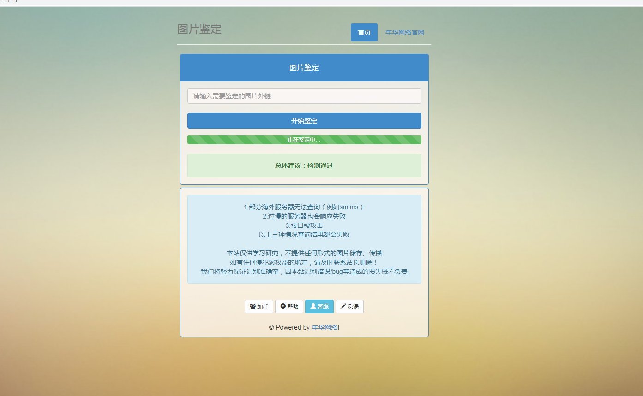Viewport: 643px width, 396px height.
Task: Click the notice line mentioning sm.ms
Action: pos(304,207)
